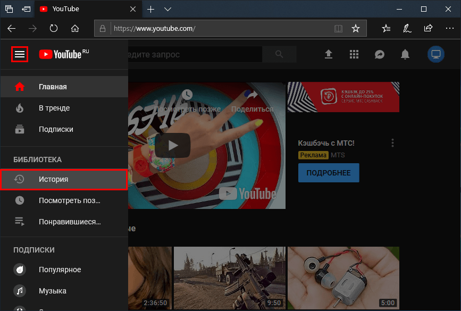461x311 pixels.
Task: Focus the YouTube search field
Action: click(195, 54)
